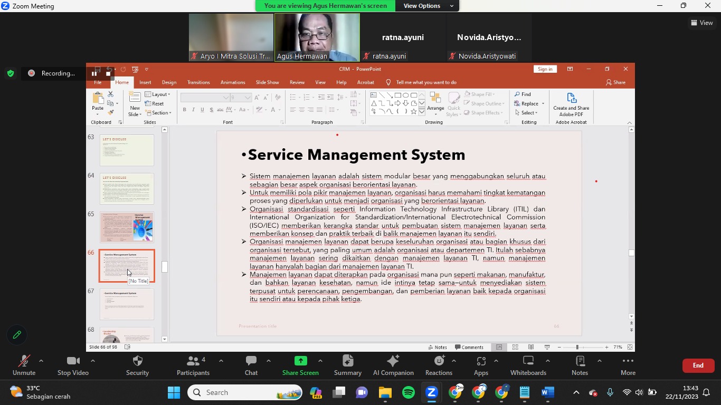Screen dimensions: 721x405
Task: Click the zoom out minus icon in status bar
Action: point(559,347)
